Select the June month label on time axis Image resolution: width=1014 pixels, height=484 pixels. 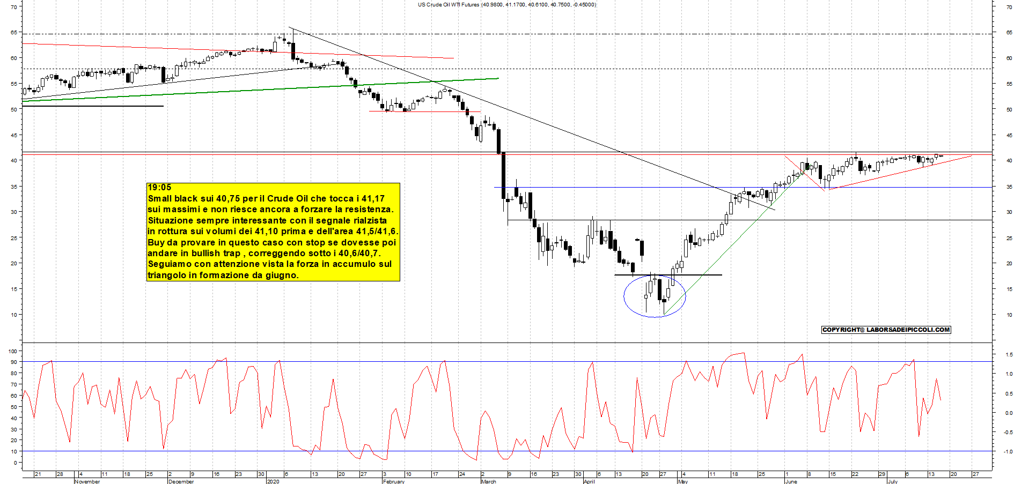pos(791,481)
